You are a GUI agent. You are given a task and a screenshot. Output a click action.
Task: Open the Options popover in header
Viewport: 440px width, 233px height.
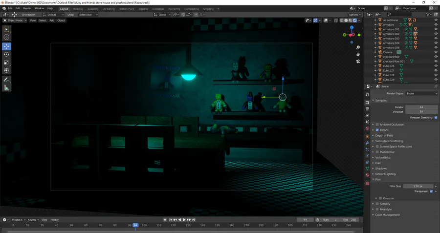(x=355, y=15)
